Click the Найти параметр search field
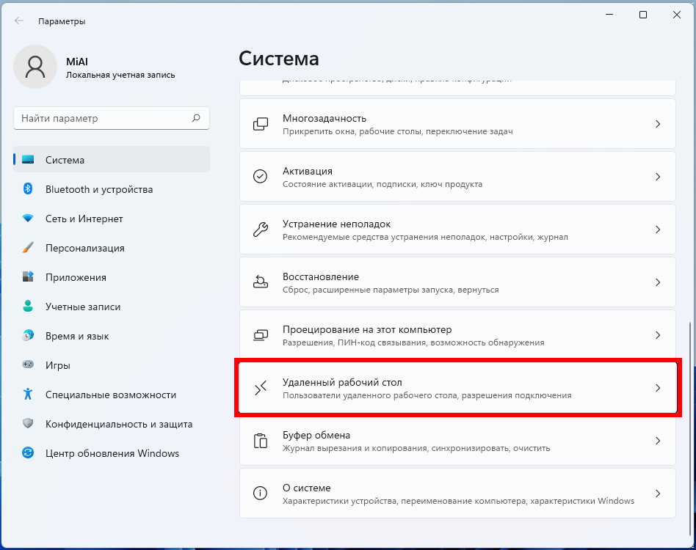Image resolution: width=696 pixels, height=550 pixels. [x=103, y=118]
